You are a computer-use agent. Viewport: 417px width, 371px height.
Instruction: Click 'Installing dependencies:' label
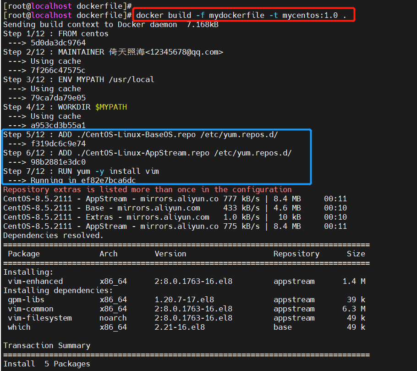[58, 291]
